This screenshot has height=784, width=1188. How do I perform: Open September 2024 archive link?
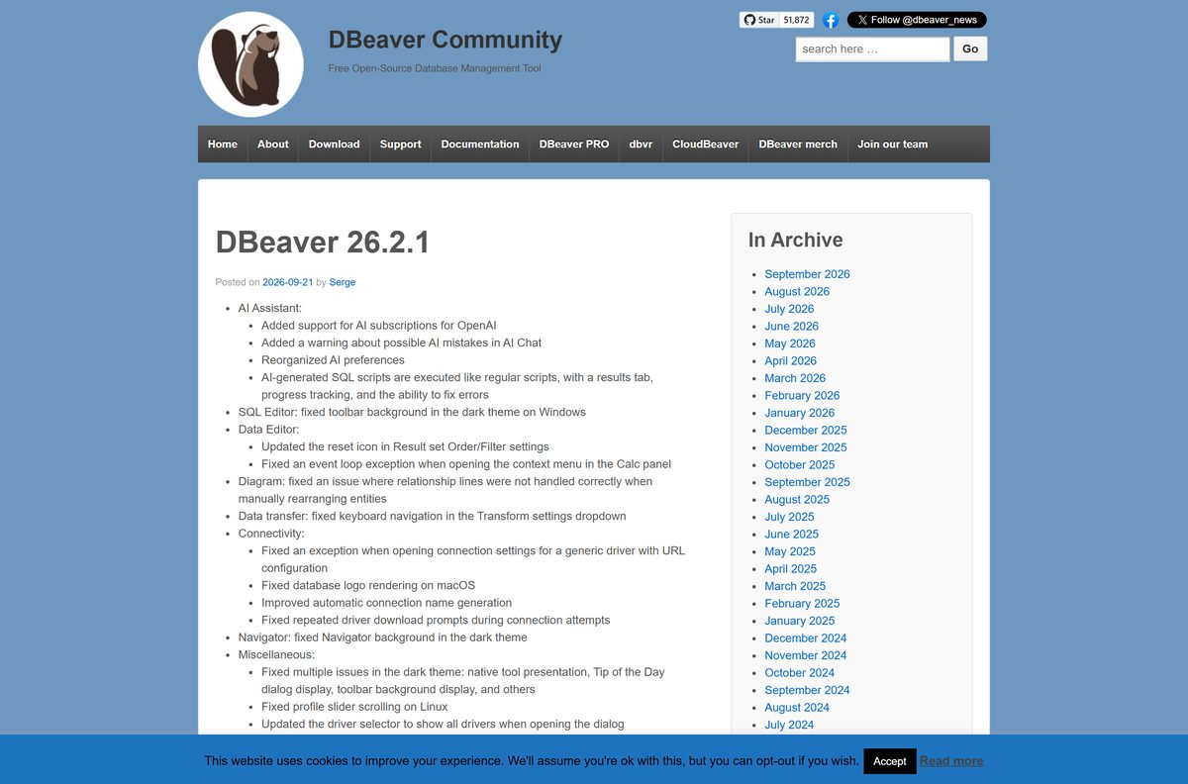pyautogui.click(x=807, y=690)
